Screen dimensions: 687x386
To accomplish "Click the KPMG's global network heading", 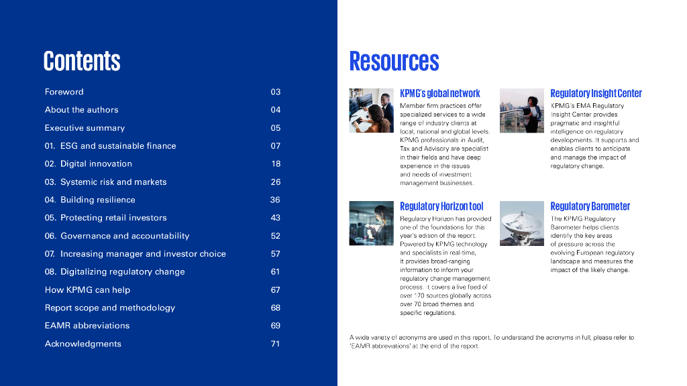I will (440, 93).
